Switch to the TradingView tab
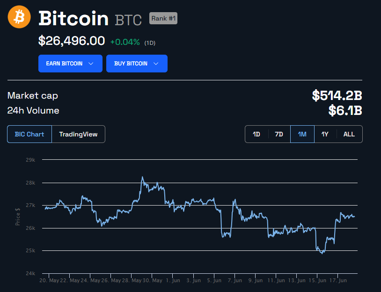381x292 pixels. tap(78, 134)
